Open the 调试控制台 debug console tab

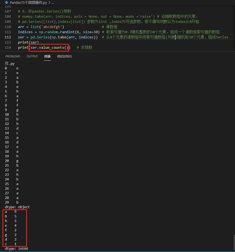[64, 56]
